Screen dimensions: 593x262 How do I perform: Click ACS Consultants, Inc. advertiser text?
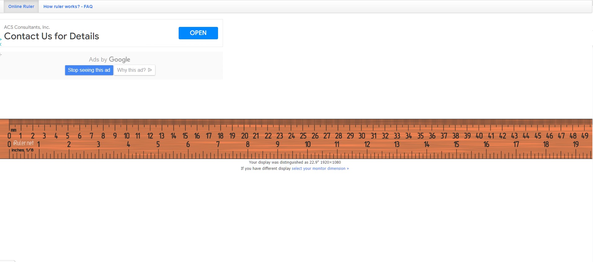point(27,27)
